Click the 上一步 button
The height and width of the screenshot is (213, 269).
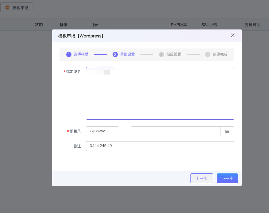pyautogui.click(x=202, y=178)
